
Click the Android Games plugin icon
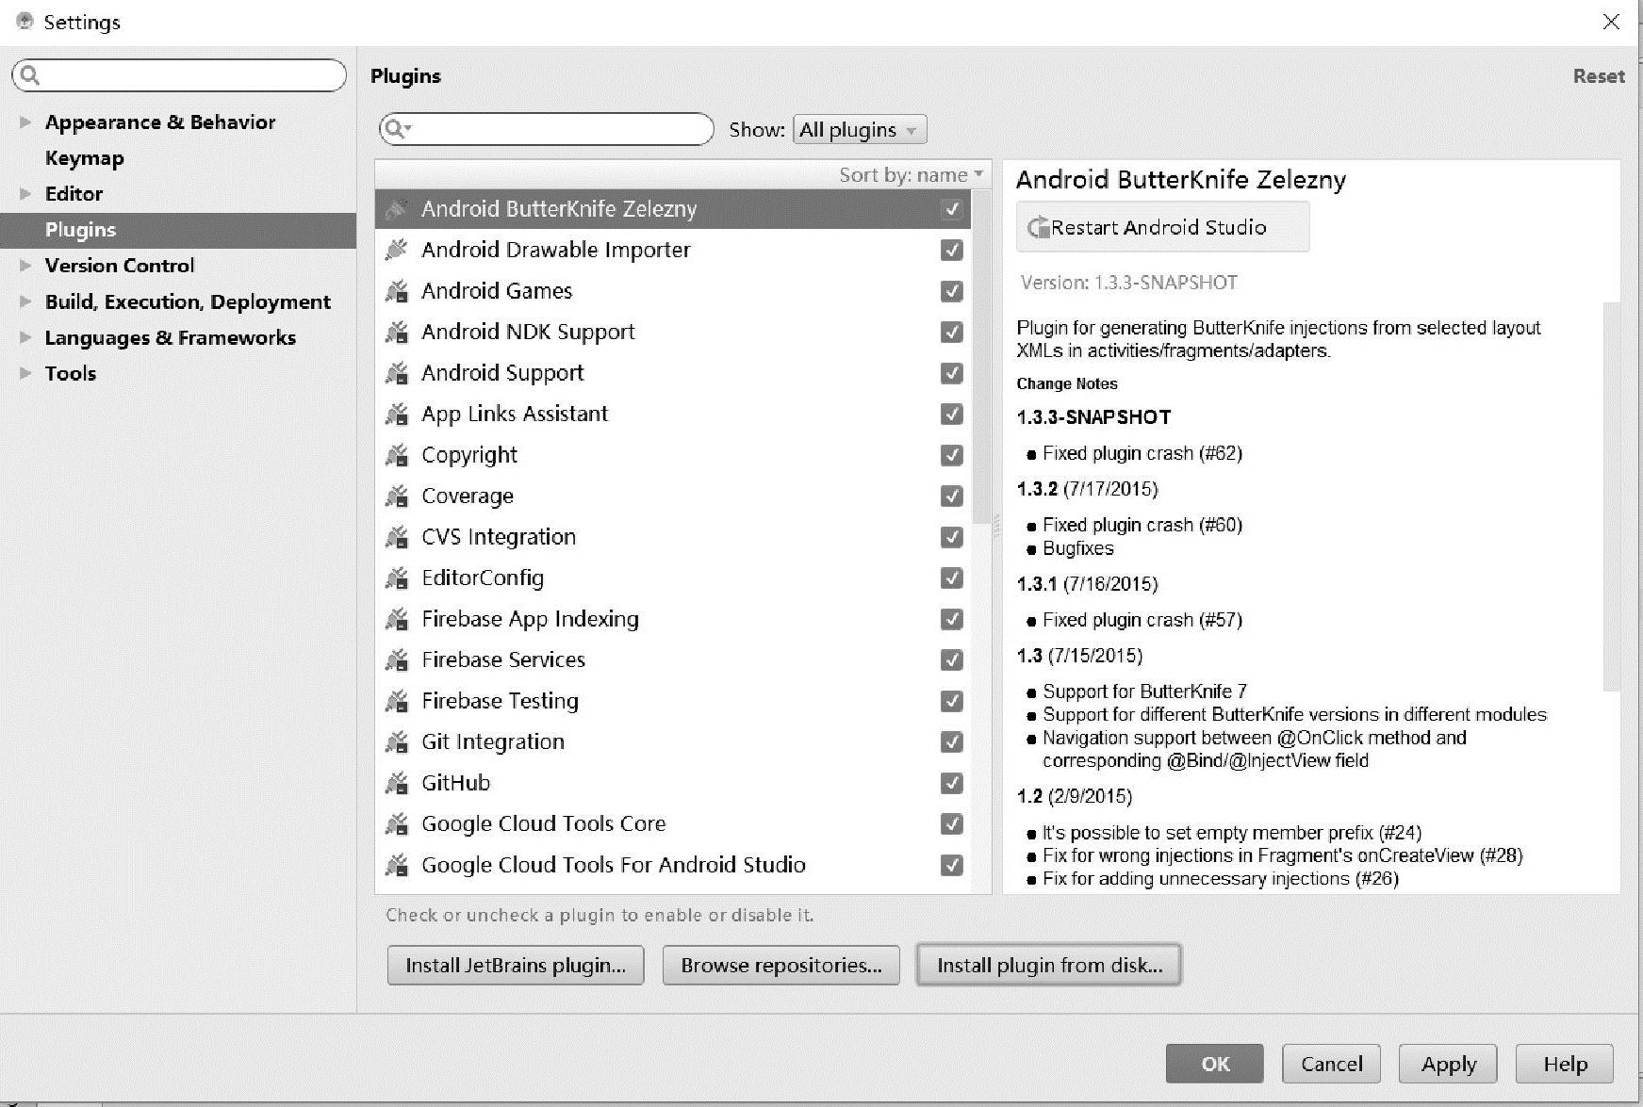(397, 291)
